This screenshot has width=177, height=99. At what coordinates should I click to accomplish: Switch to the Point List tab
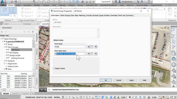pyautogui.click(x=122, y=15)
